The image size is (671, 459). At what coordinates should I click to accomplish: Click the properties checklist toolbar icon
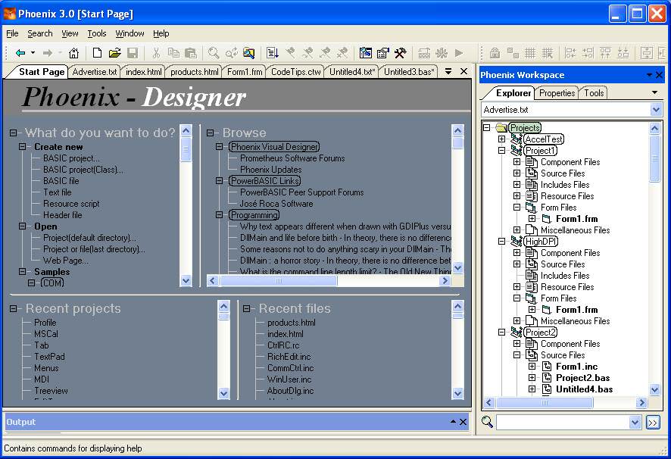click(x=383, y=53)
